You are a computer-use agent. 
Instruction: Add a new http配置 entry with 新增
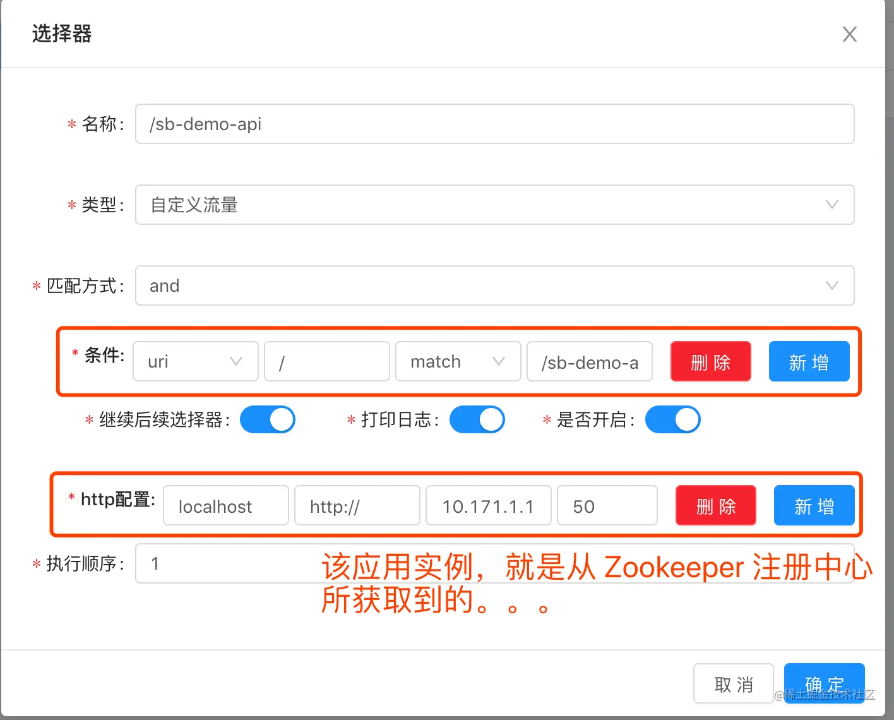[x=814, y=505]
